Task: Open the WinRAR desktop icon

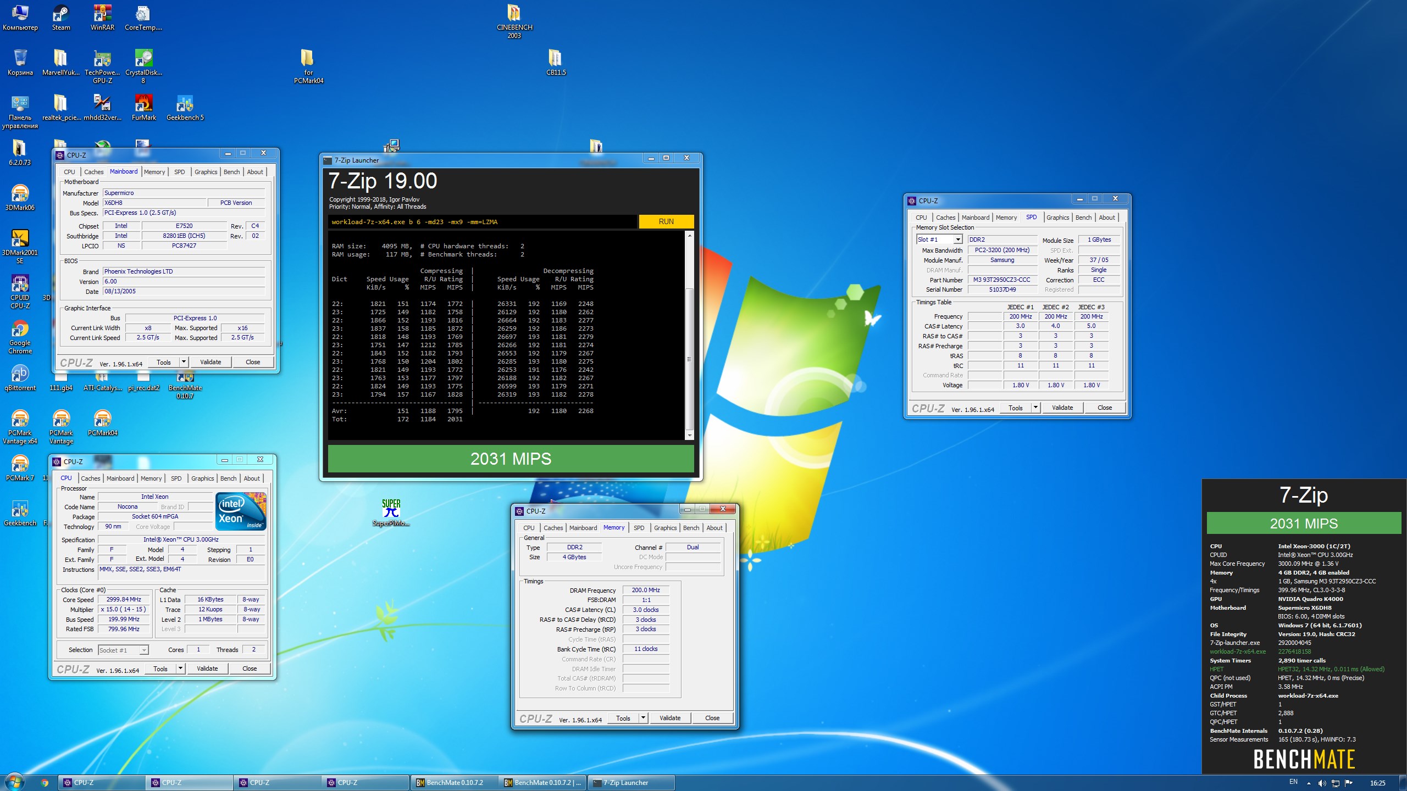Action: tap(102, 18)
